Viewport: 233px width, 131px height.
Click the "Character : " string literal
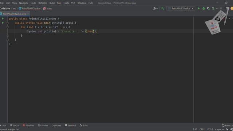71,31
